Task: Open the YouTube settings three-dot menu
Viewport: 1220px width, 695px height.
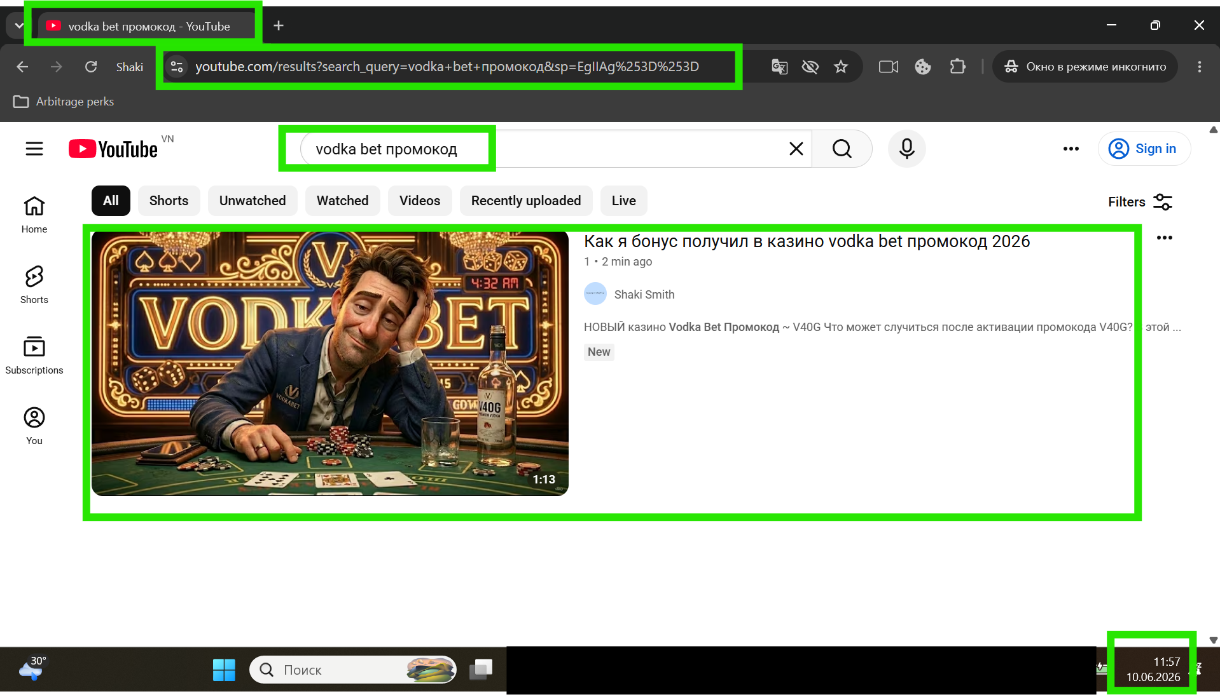Action: tap(1071, 149)
